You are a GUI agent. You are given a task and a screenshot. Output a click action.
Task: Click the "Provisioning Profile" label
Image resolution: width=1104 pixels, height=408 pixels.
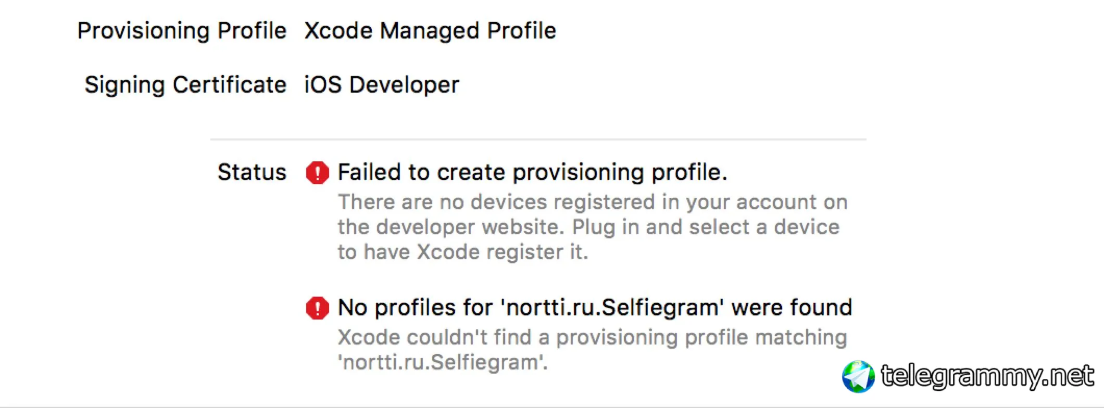182,31
